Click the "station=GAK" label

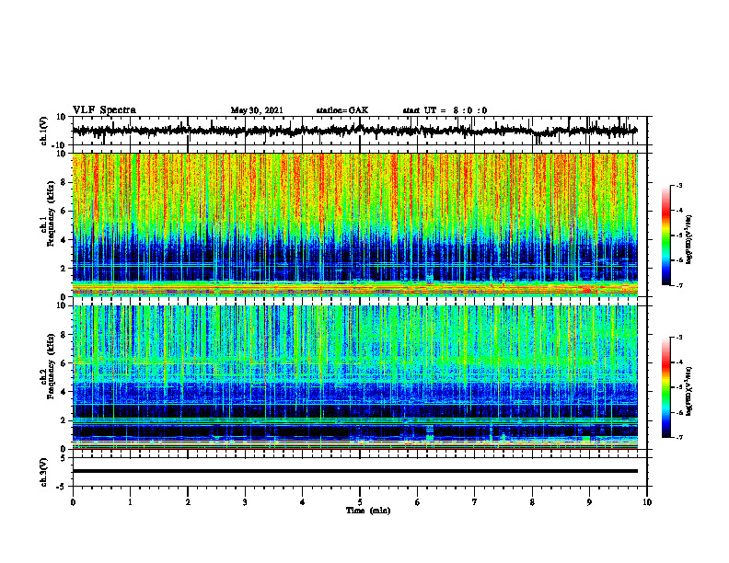[x=342, y=110]
